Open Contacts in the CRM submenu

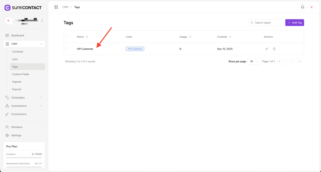pyautogui.click(x=18, y=51)
